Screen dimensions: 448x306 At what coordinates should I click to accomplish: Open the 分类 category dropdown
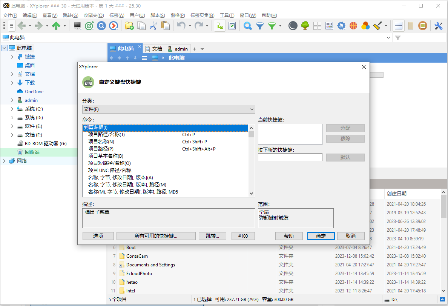[x=168, y=109]
